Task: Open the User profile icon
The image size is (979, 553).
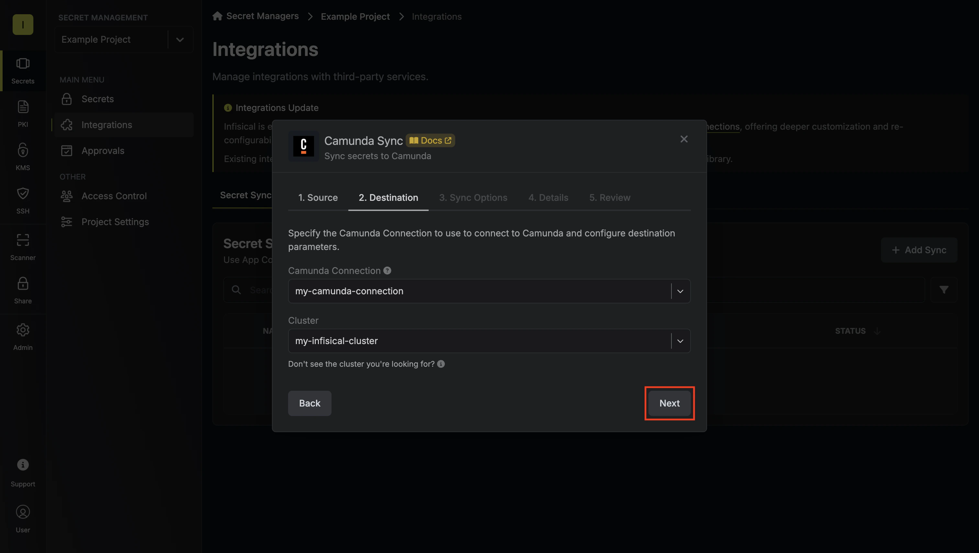Action: pos(23,512)
